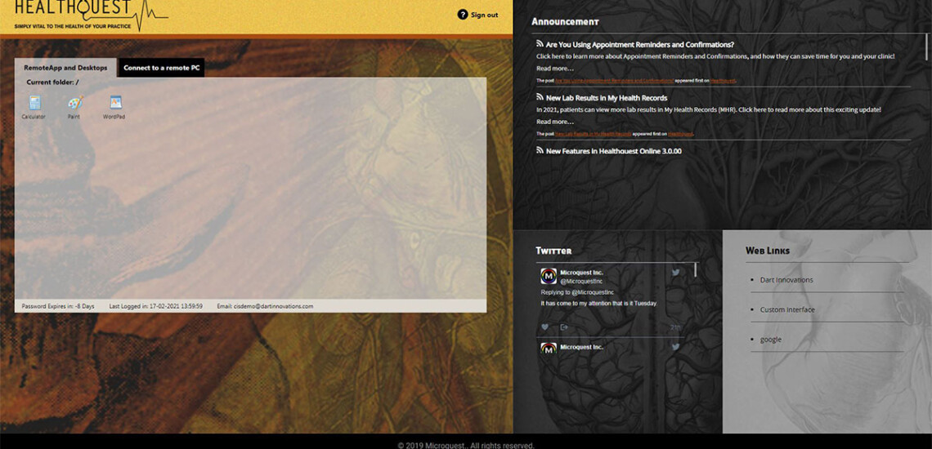Click the Twitter bird on first tweet
Image resolution: width=932 pixels, height=449 pixels.
675,273
